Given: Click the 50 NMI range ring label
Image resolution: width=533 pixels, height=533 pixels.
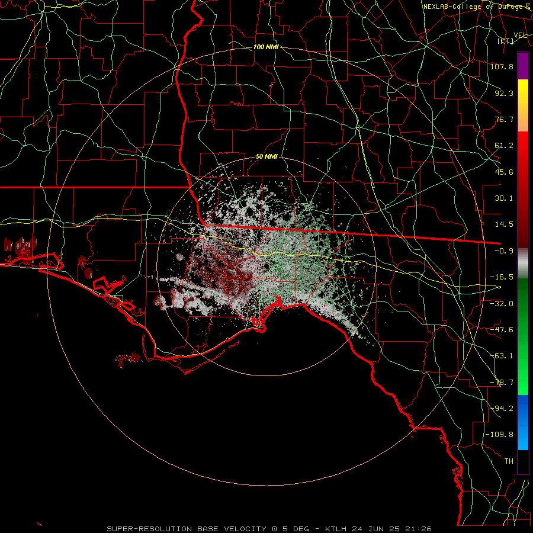Looking at the screenshot, I should (266, 157).
